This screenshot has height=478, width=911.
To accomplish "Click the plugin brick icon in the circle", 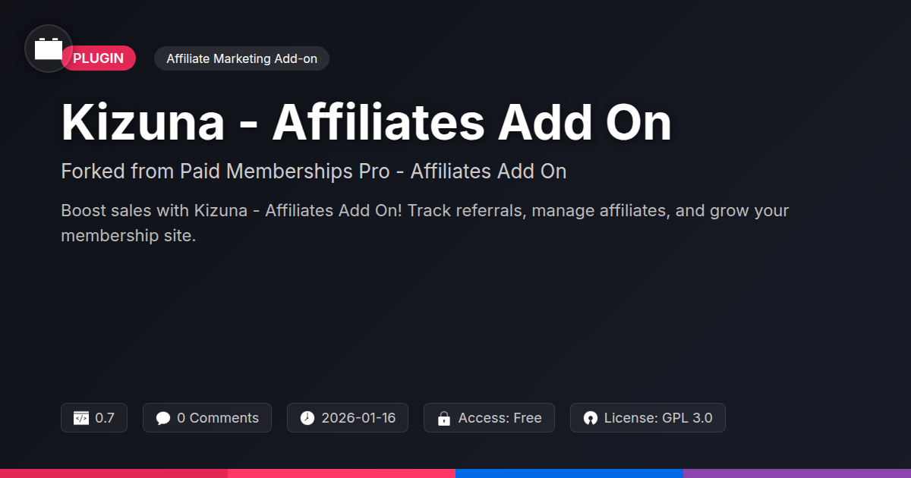I will 49,49.
